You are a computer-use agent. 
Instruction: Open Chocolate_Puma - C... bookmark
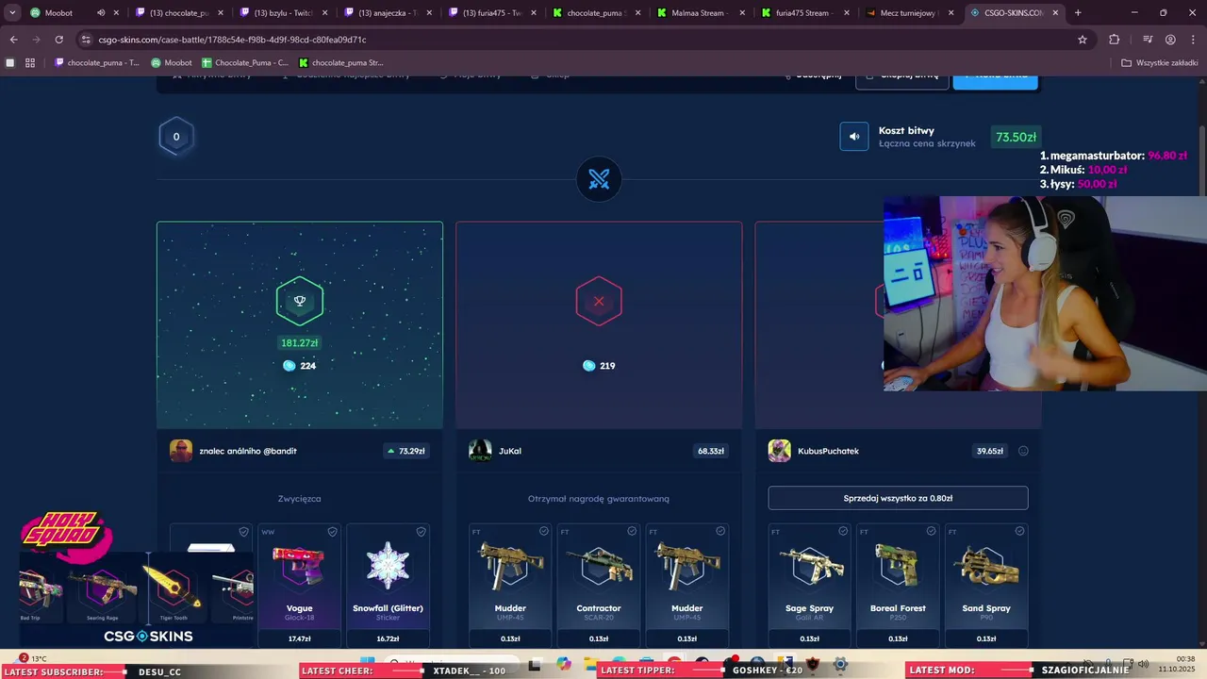(245, 63)
